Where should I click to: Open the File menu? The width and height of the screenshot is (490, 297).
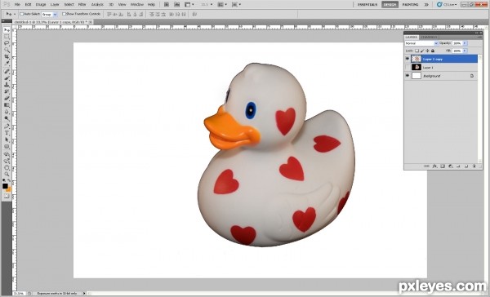[17, 5]
